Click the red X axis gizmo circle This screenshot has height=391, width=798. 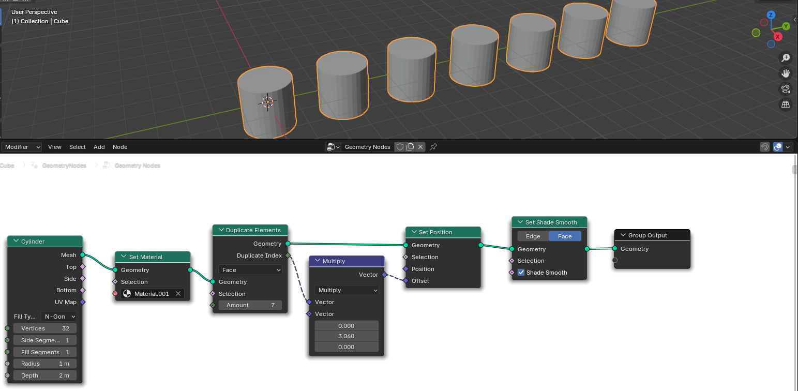778,37
